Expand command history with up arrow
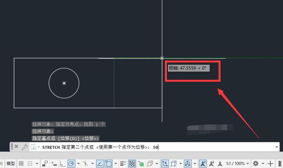The height and width of the screenshot is (168, 283). 277,147
